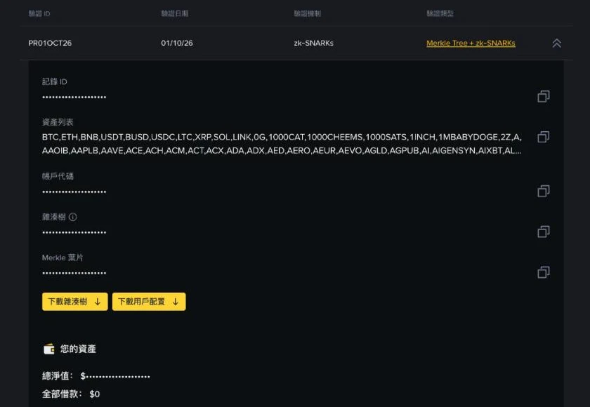
Task: Click the masked 總淨值 dollar amount
Action: (x=115, y=376)
